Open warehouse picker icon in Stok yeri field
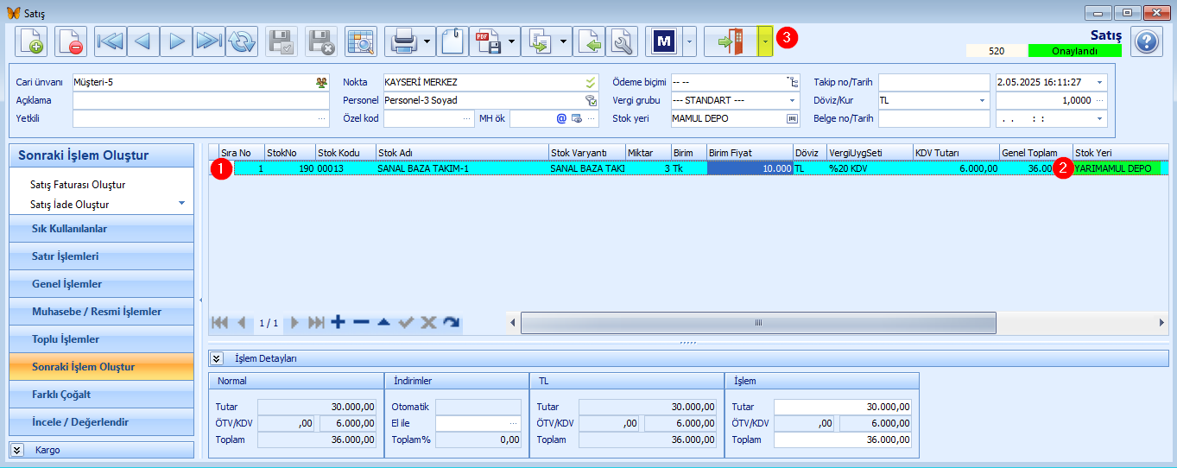 [791, 118]
